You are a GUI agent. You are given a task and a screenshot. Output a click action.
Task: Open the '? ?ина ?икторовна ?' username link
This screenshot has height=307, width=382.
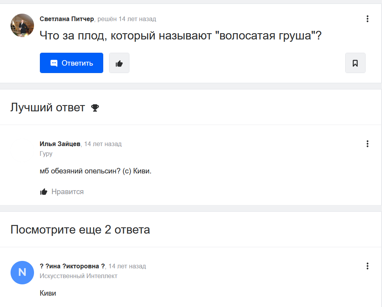point(72,266)
